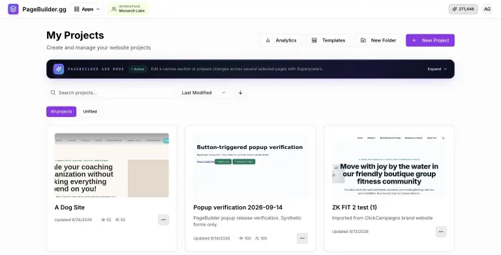Open the Apps dropdown menu

tap(87, 9)
